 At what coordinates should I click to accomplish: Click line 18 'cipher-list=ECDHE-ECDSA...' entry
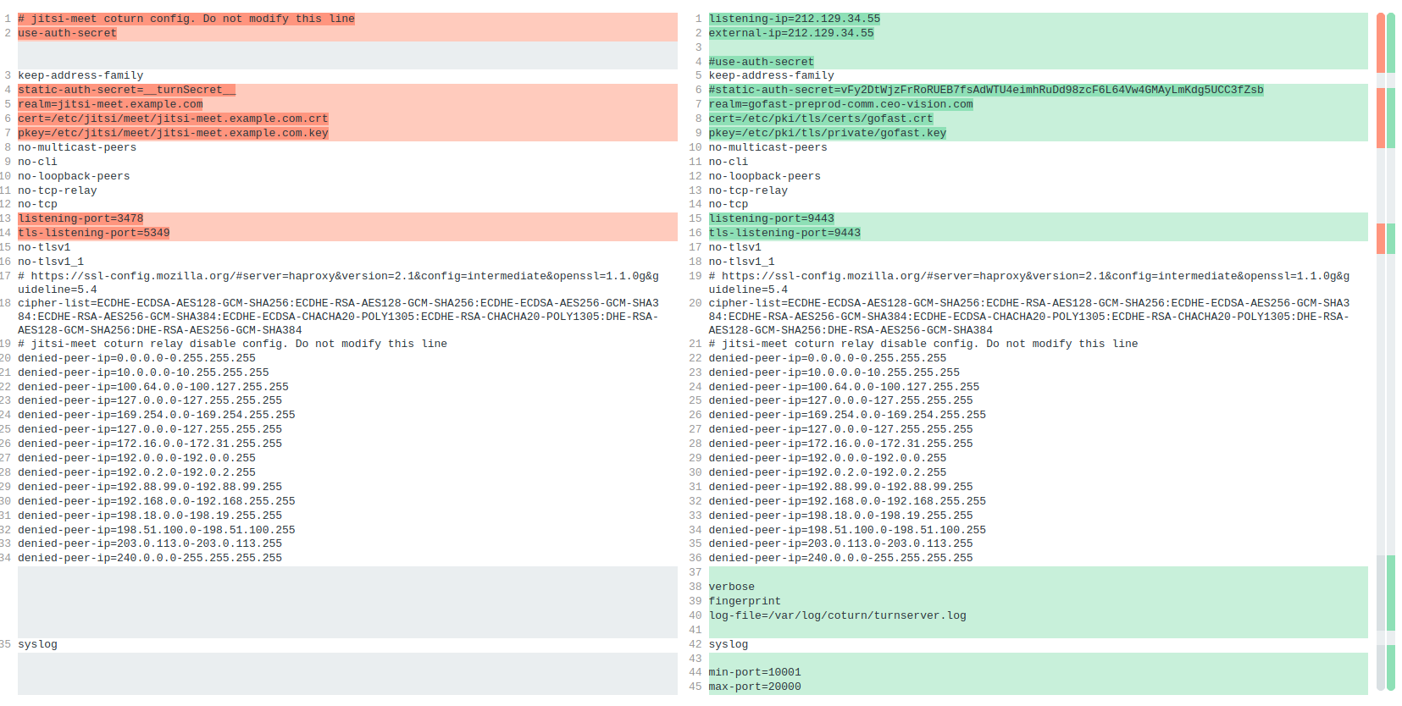[338, 317]
